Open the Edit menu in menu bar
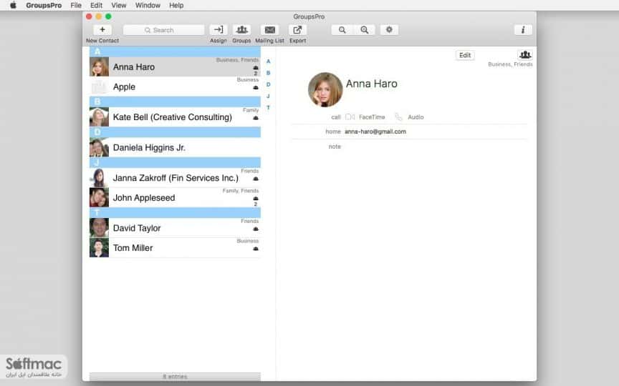Screen dimensions: 619x386 [96, 6]
